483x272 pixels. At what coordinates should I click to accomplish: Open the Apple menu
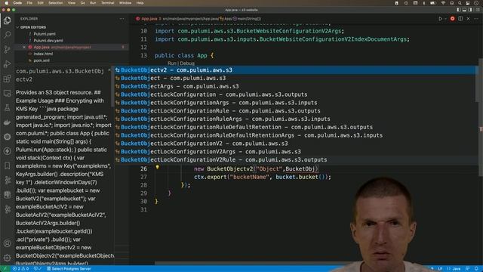7,3
